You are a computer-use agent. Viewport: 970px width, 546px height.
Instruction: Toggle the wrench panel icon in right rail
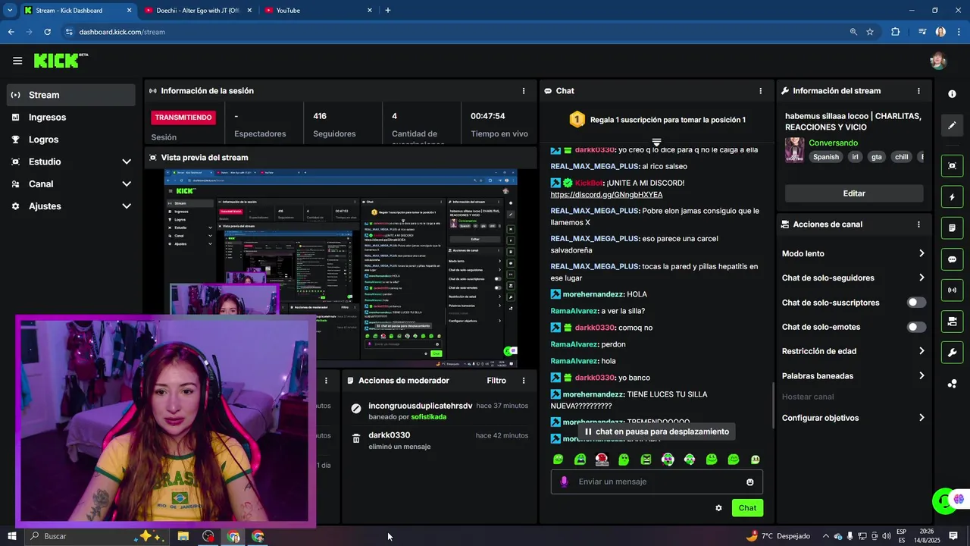(952, 353)
